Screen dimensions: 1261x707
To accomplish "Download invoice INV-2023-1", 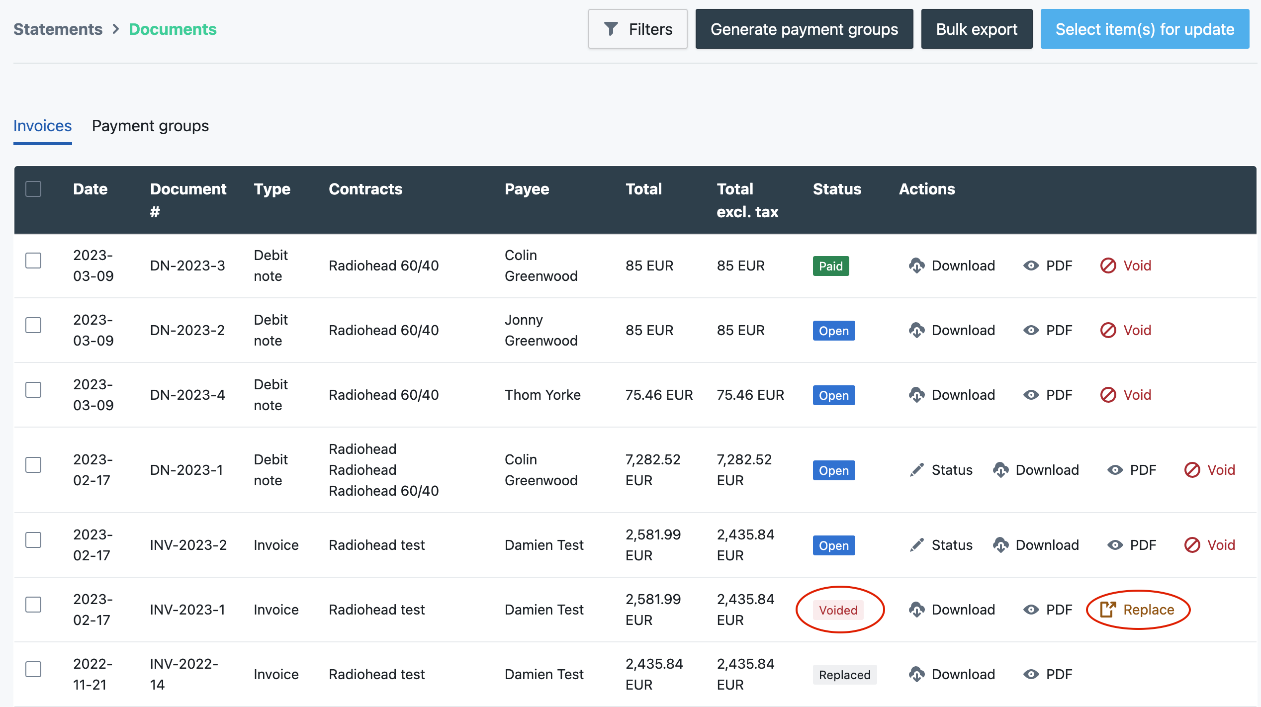I will tap(952, 610).
